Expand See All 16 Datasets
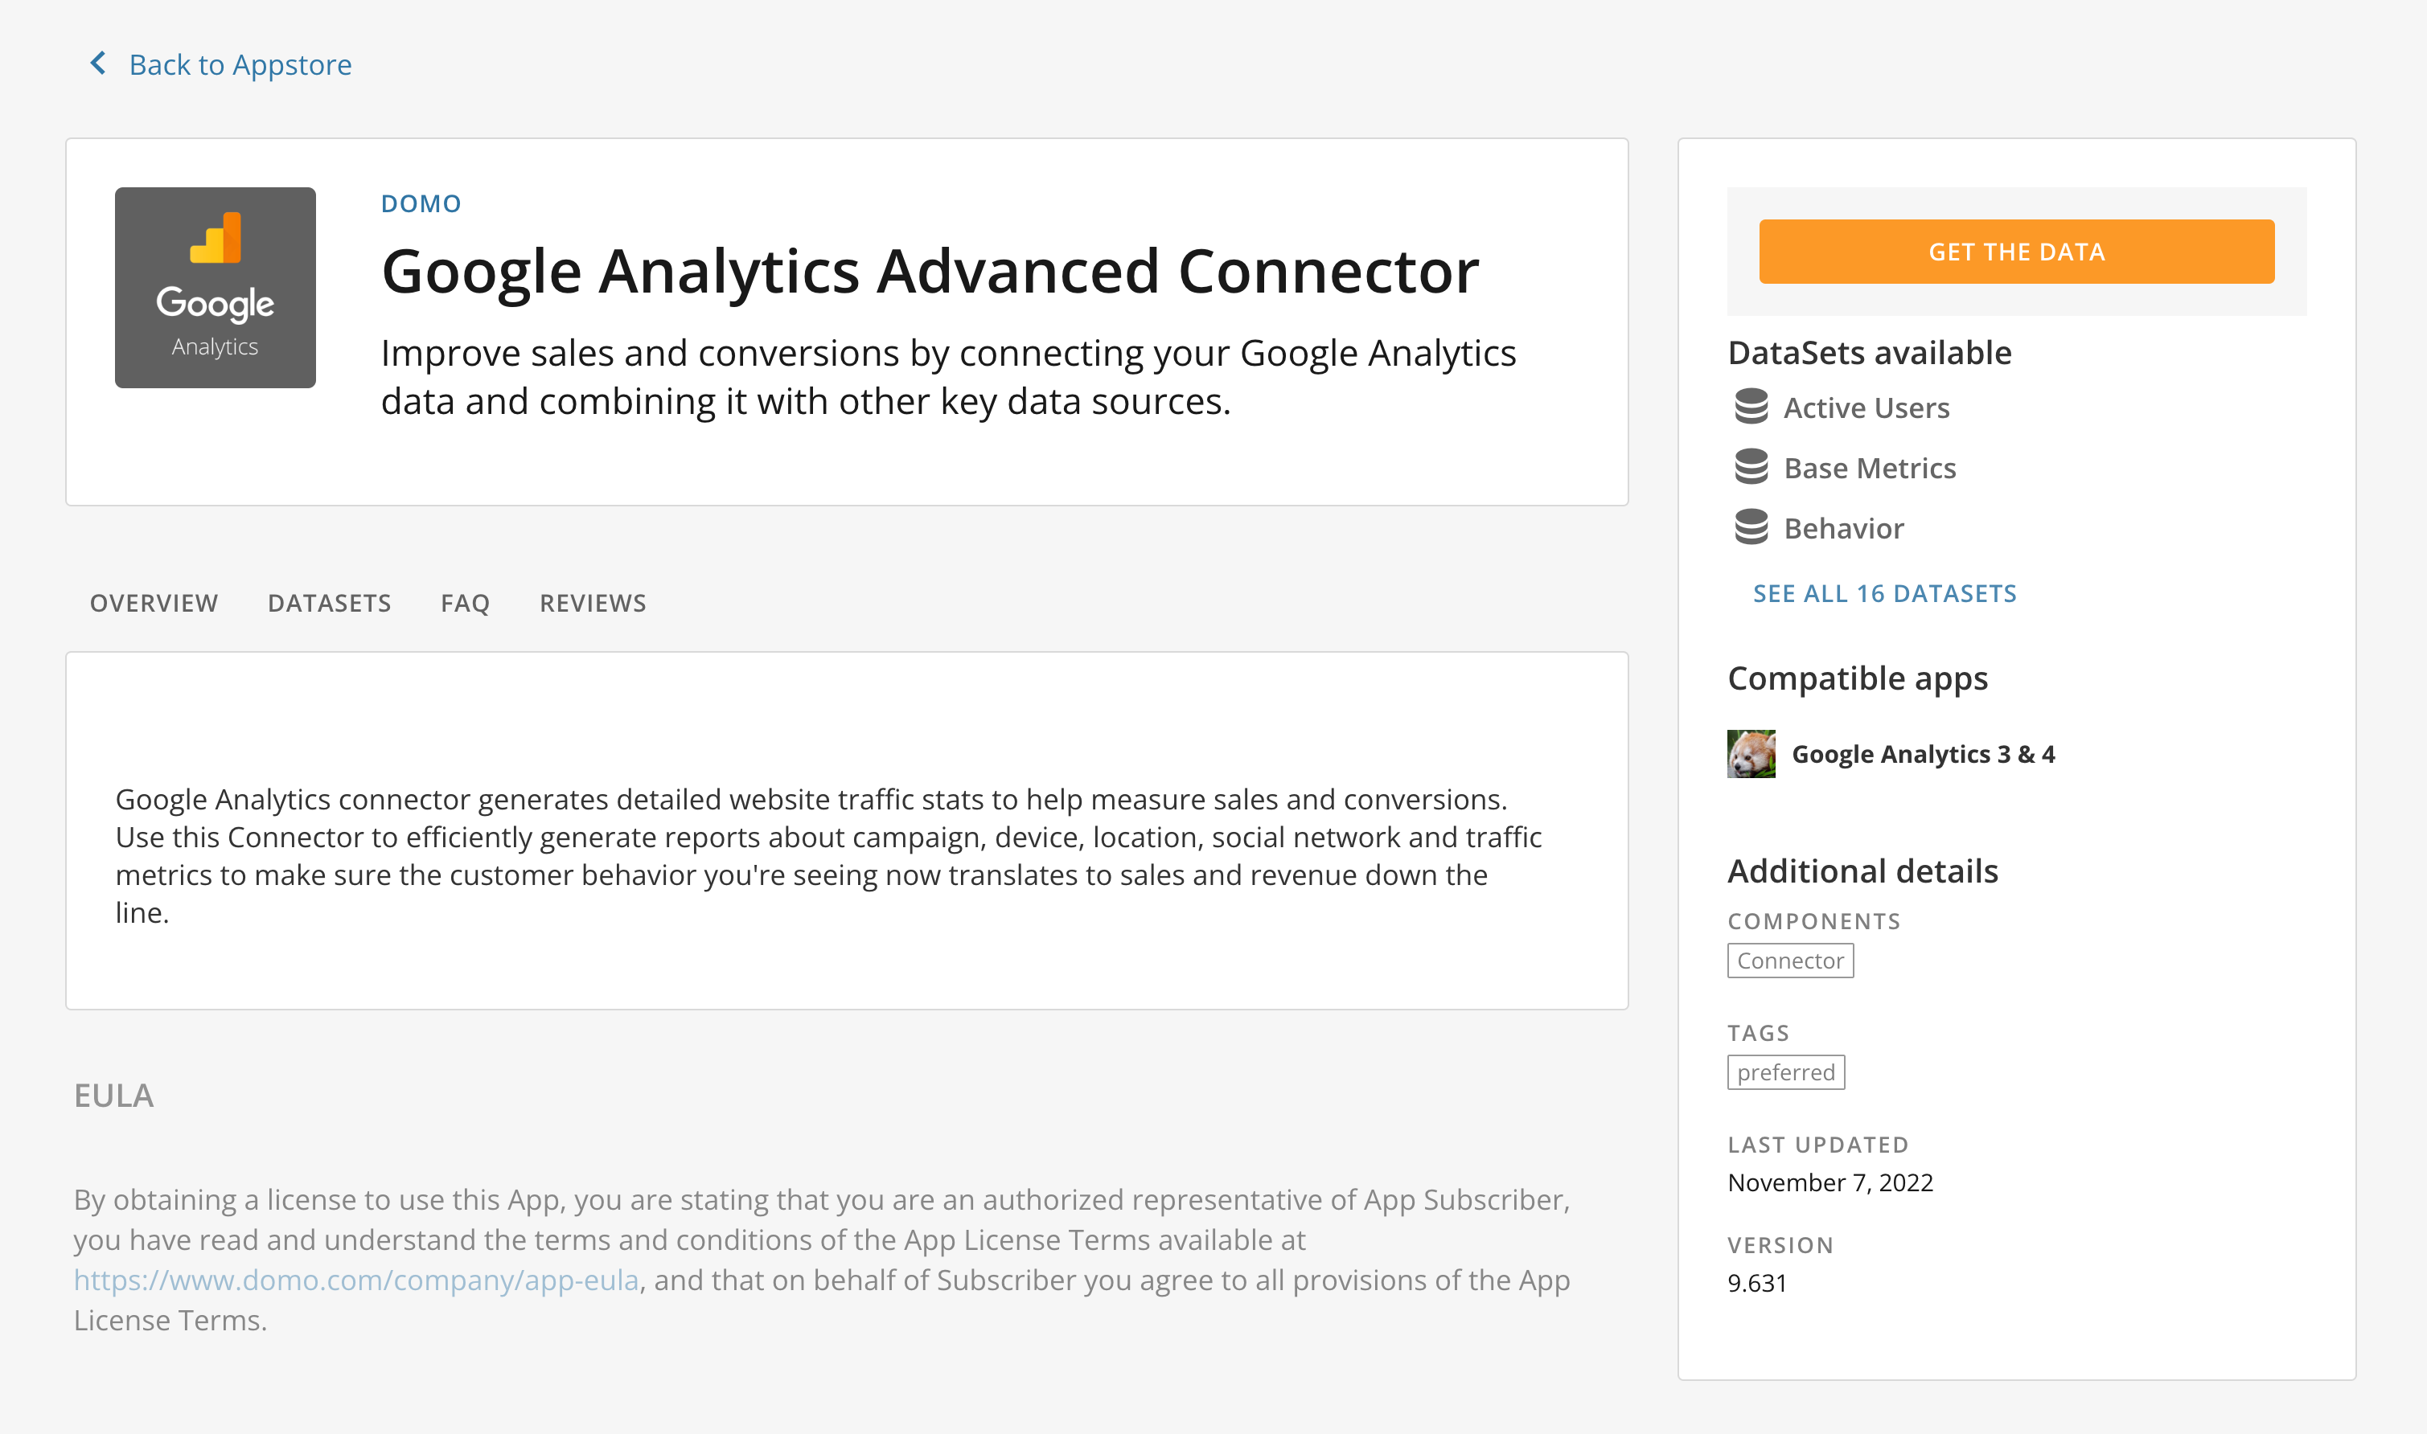Viewport: 2427px width, 1434px height. (x=1884, y=593)
